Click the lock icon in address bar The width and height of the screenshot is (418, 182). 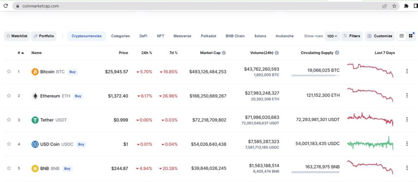(x=18, y=6)
